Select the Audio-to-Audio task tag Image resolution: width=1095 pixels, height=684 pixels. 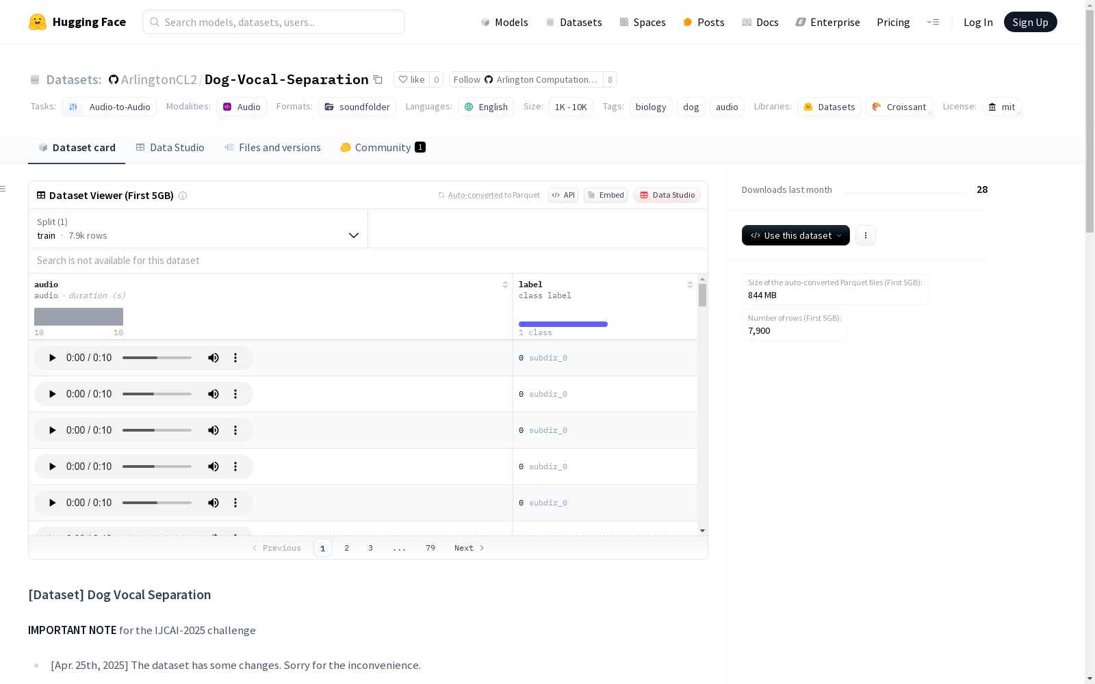tap(109, 107)
